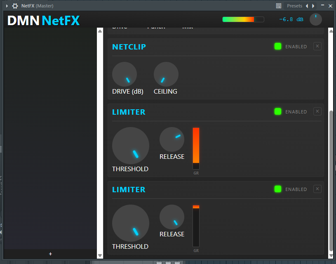Viewport: 336px width, 264px height.
Task: Open the Presets menu
Action: [294, 6]
